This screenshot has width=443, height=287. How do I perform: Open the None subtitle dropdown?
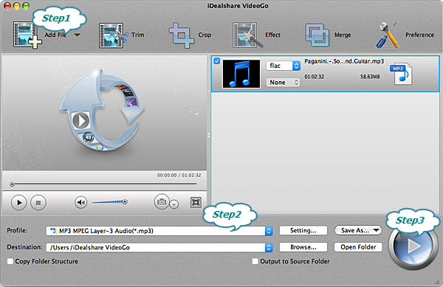283,83
